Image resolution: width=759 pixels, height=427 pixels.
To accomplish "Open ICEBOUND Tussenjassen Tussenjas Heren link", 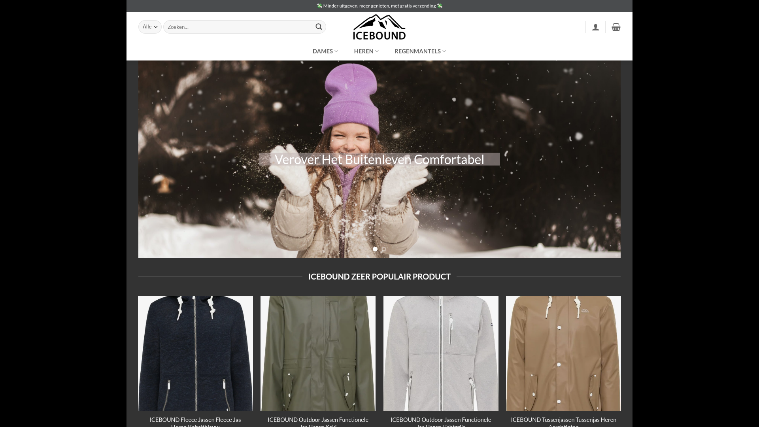I will [563, 421].
